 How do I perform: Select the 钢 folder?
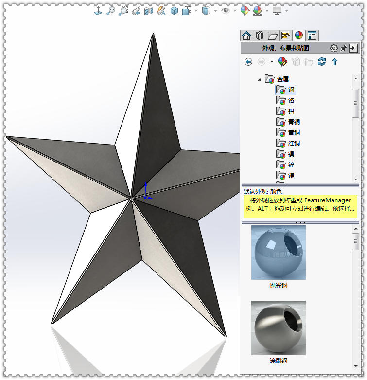click(x=285, y=90)
